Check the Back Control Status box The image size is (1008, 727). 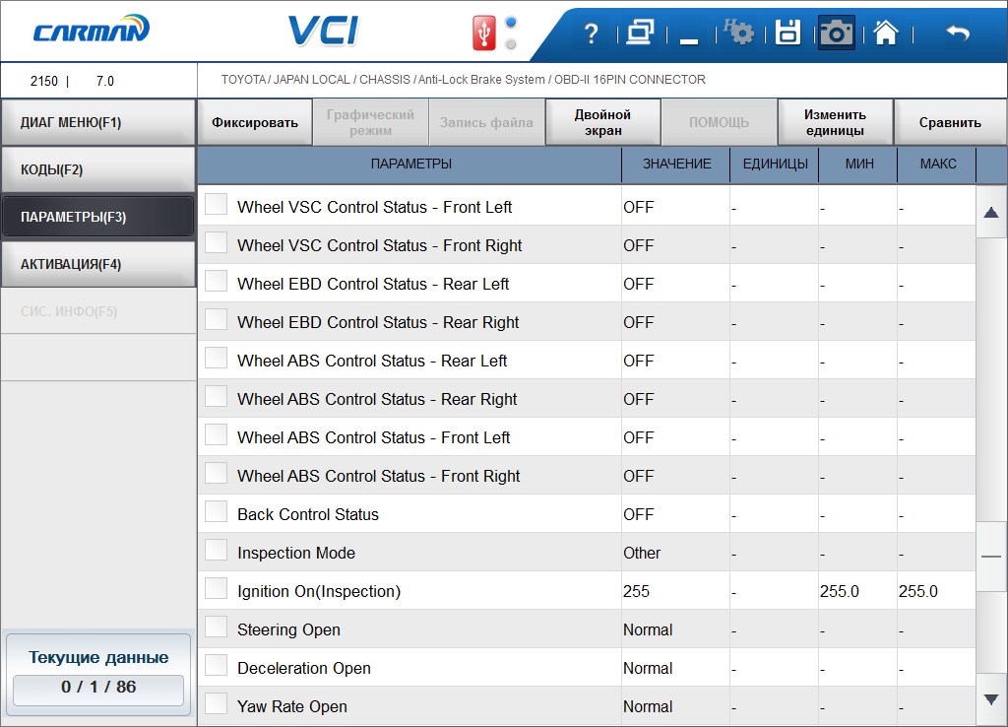click(216, 512)
